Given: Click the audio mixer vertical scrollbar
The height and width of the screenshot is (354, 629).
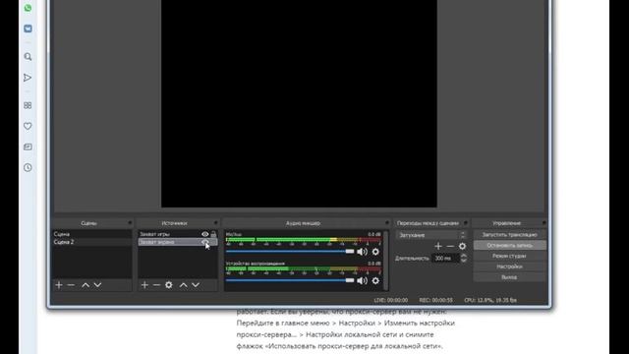Looking at the screenshot, I should (x=386, y=260).
